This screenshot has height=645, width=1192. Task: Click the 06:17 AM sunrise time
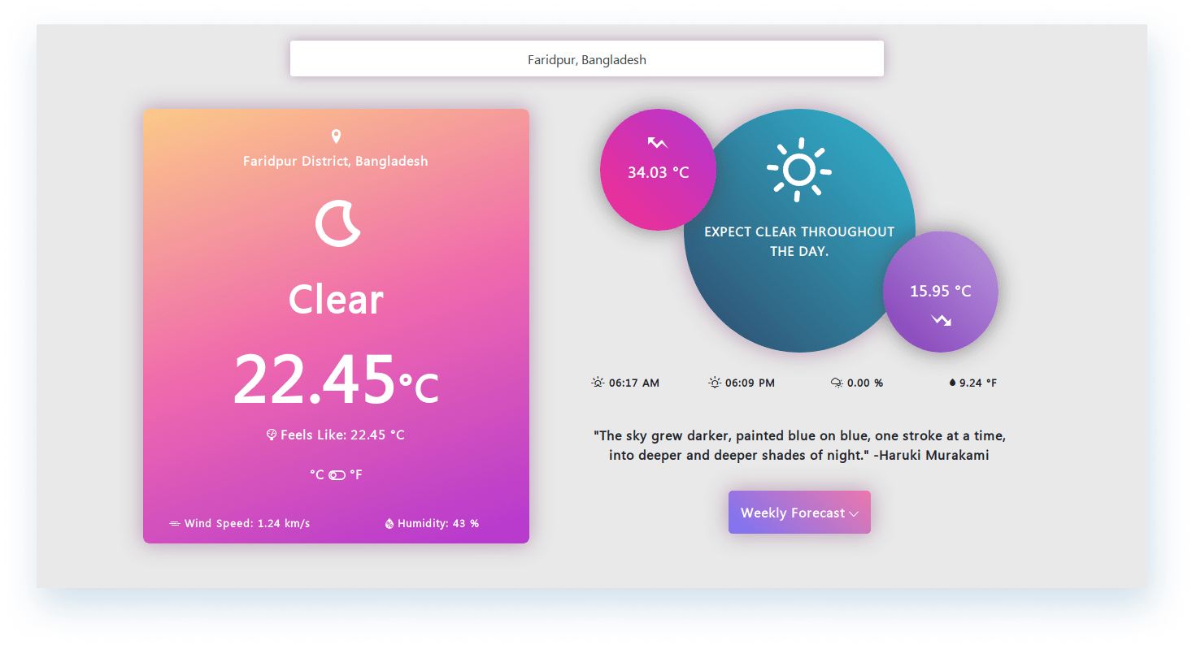tap(634, 383)
